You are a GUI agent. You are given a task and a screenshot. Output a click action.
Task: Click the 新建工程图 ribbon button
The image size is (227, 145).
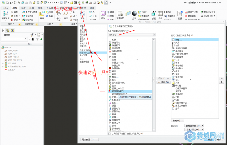click(191, 12)
